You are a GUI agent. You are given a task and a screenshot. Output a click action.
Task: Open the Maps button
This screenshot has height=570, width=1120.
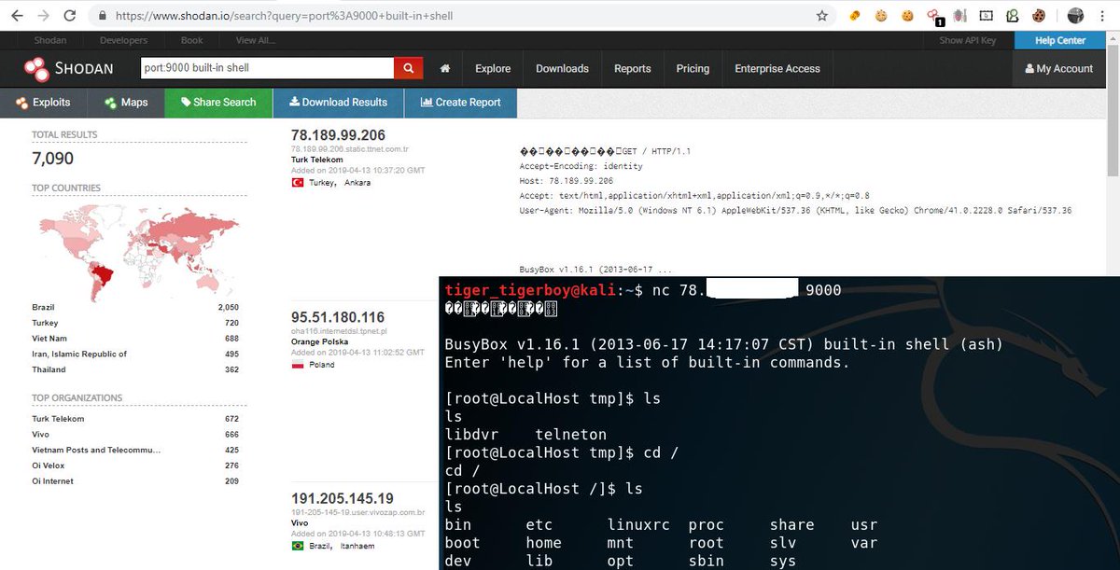pyautogui.click(x=126, y=103)
